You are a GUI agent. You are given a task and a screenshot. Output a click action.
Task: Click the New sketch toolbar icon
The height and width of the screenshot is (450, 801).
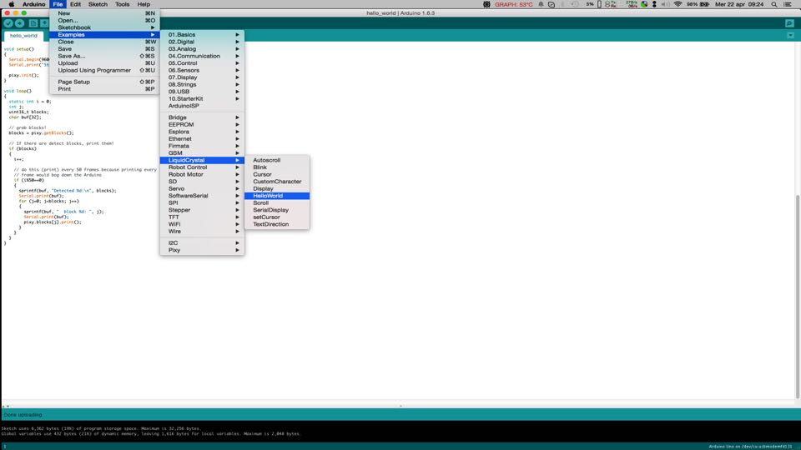[33, 23]
